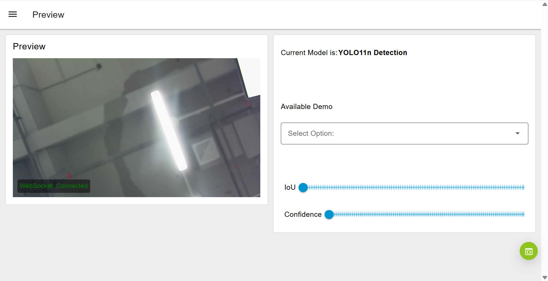Click the IoU label text

click(290, 187)
